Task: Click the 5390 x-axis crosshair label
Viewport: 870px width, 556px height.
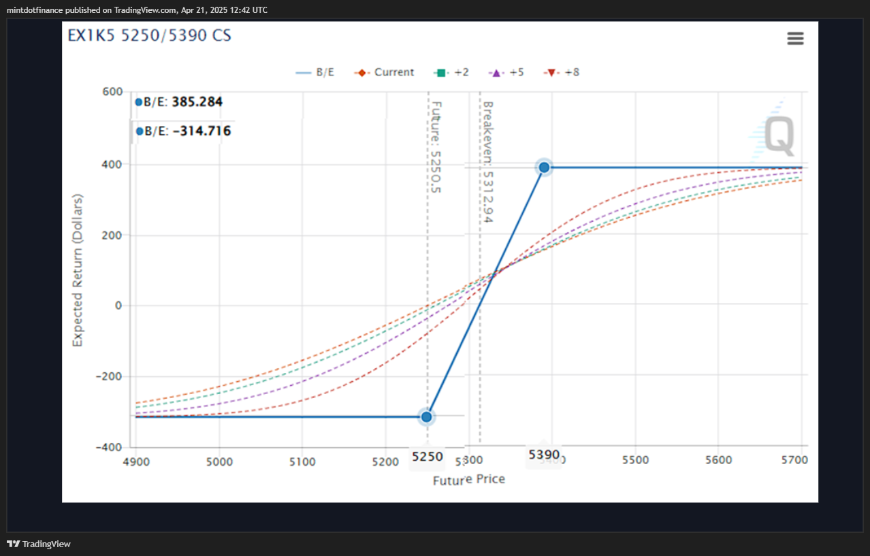Action: [544, 455]
